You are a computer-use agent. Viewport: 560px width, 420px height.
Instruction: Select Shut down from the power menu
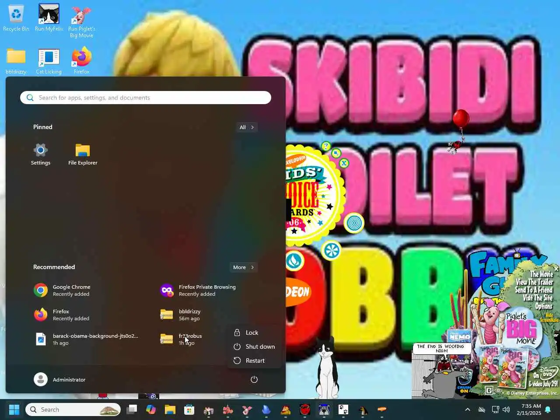click(254, 346)
